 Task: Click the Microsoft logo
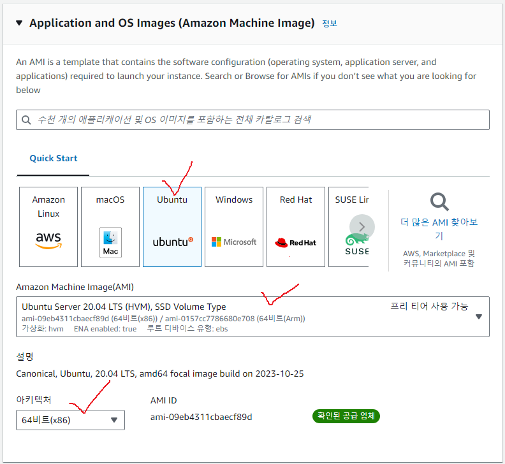pos(234,242)
